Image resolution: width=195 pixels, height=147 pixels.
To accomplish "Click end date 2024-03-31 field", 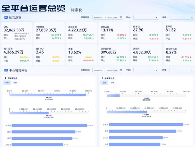I will pyautogui.click(x=112, y=18).
